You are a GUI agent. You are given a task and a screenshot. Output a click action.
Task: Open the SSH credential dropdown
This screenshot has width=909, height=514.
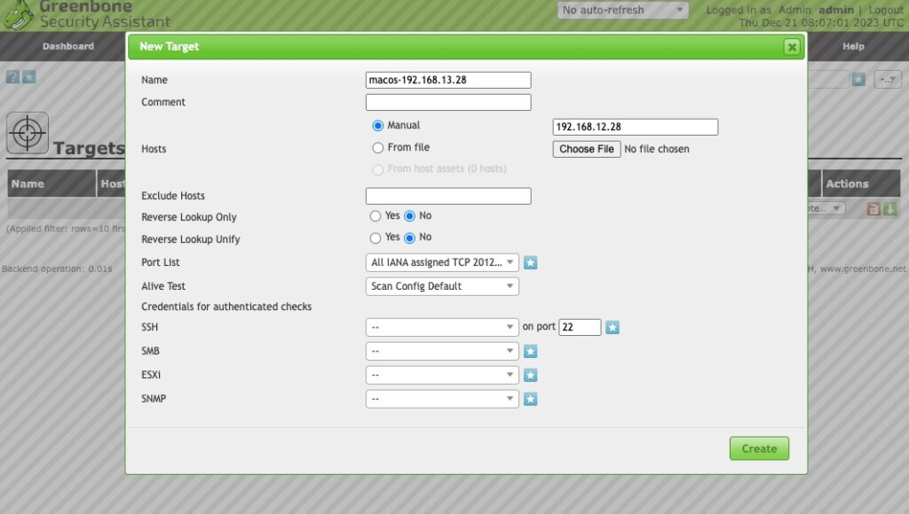(x=442, y=327)
